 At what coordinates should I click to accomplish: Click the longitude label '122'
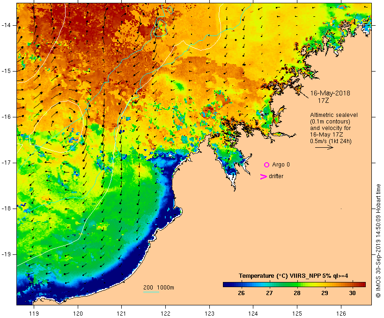tap(166, 314)
